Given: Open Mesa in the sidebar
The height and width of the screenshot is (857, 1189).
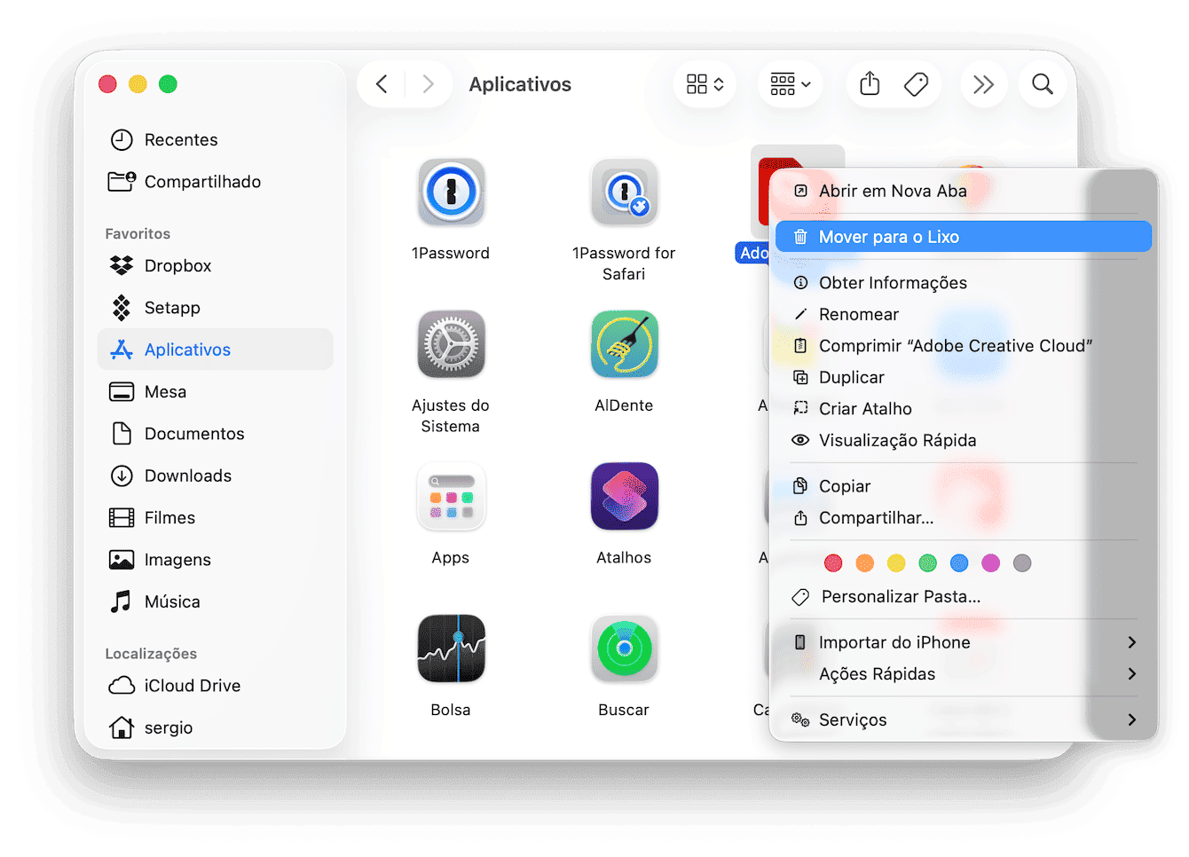Looking at the screenshot, I should 216,391.
